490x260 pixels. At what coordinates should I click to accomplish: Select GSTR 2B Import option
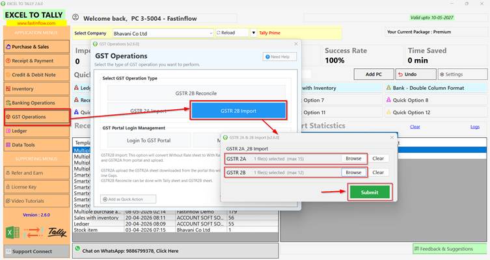238,110
